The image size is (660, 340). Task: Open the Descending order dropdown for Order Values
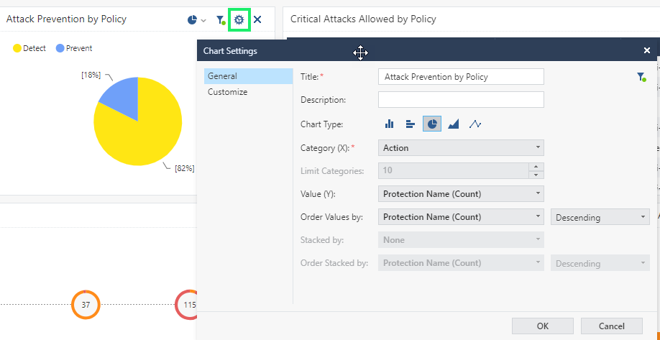pyautogui.click(x=600, y=217)
